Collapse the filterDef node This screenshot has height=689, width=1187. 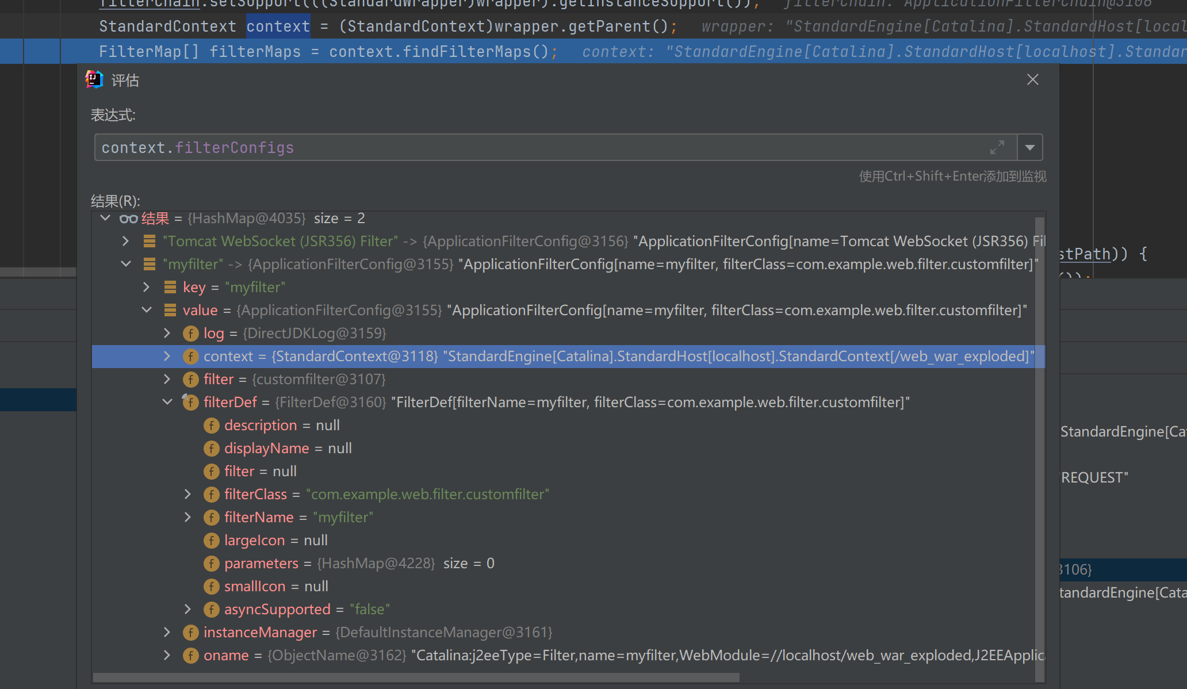[167, 403]
